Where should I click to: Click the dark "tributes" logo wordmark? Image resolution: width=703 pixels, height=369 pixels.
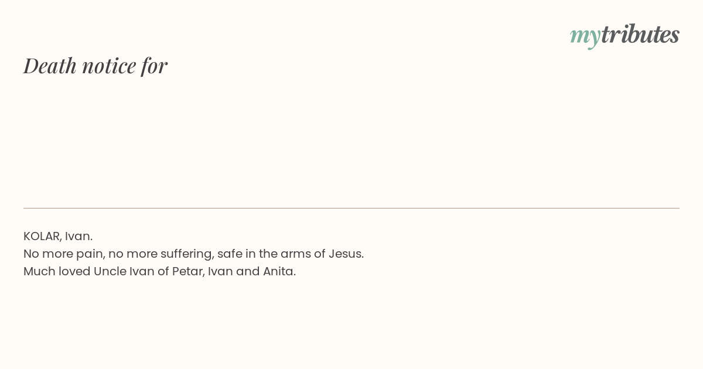pyautogui.click(x=640, y=34)
